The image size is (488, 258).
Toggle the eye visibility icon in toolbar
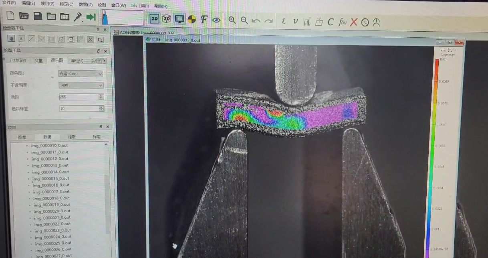click(216, 20)
